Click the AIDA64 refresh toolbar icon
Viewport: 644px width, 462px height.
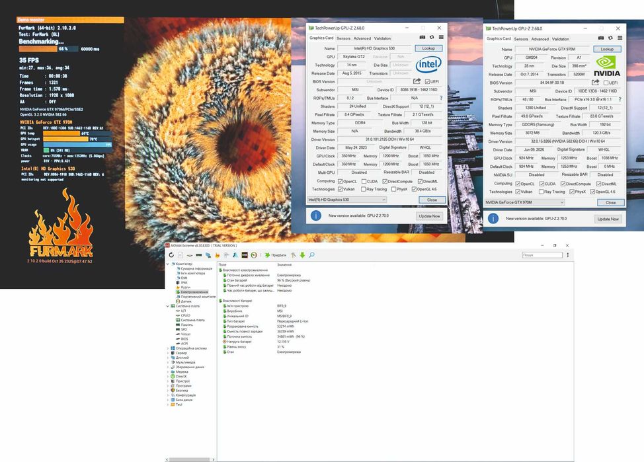[171, 255]
